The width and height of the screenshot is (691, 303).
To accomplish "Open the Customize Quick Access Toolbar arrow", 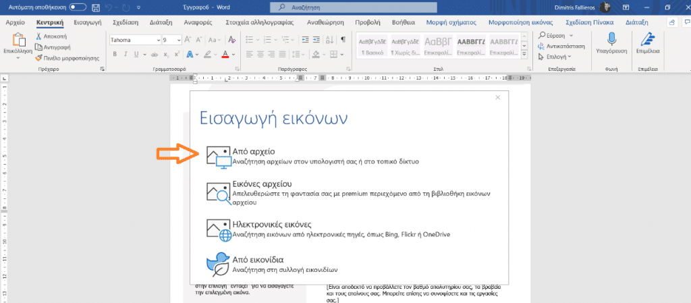I will click(x=139, y=7).
